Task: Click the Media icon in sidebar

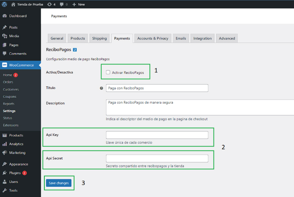Action: click(5, 36)
